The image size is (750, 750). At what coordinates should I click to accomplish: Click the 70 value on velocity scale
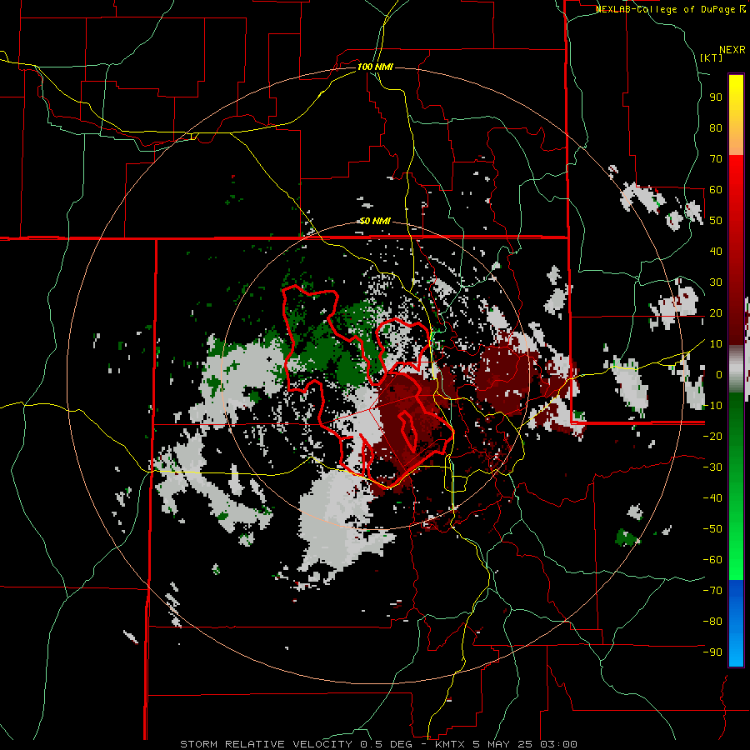pos(716,159)
